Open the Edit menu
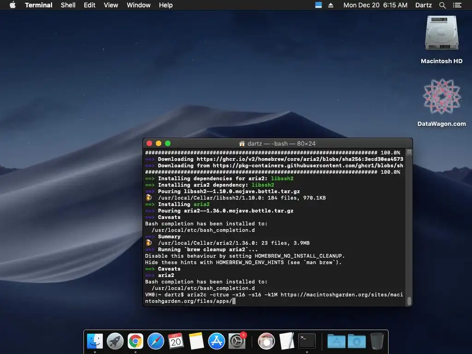Image resolution: width=472 pixels, height=354 pixels. click(89, 5)
